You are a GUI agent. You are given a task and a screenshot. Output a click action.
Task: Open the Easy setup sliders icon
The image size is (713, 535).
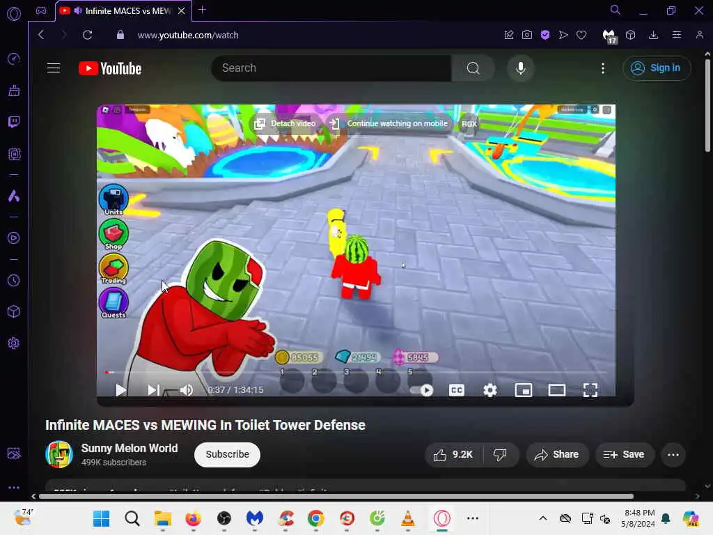677,35
